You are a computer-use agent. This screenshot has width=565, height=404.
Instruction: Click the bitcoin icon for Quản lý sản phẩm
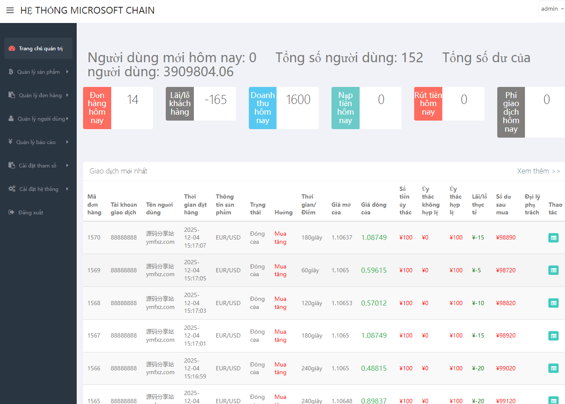(x=11, y=72)
